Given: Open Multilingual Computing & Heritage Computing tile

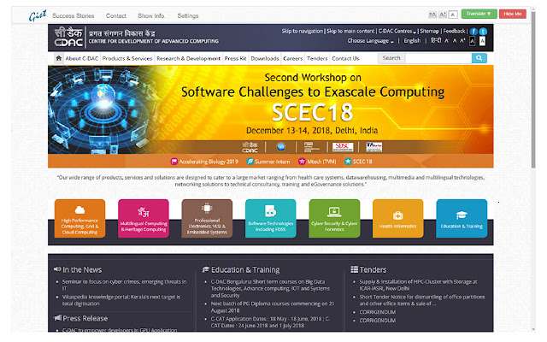Looking at the screenshot, I should click(144, 219).
